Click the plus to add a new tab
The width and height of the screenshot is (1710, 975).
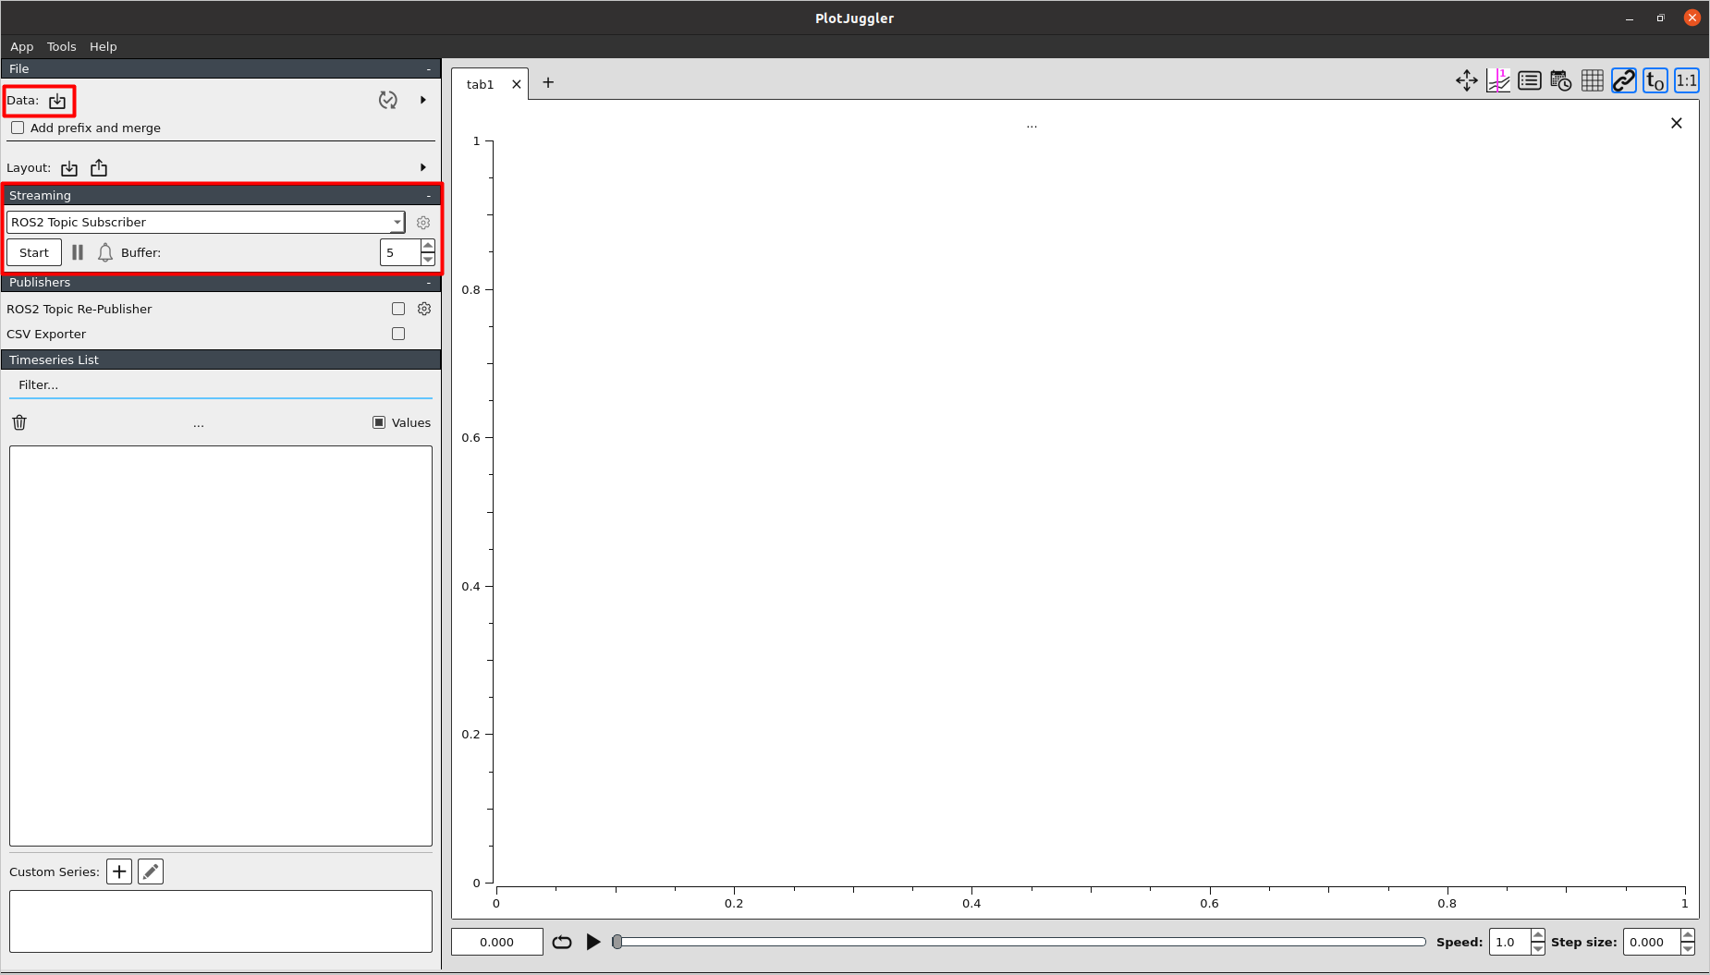(x=548, y=82)
